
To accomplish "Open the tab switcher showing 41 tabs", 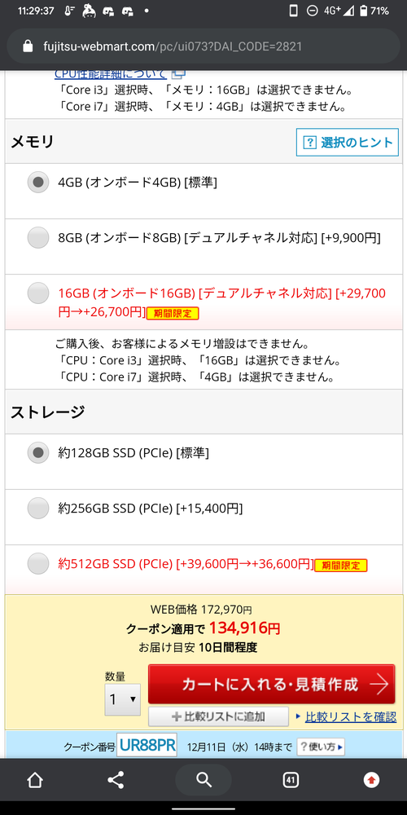I will [x=291, y=780].
